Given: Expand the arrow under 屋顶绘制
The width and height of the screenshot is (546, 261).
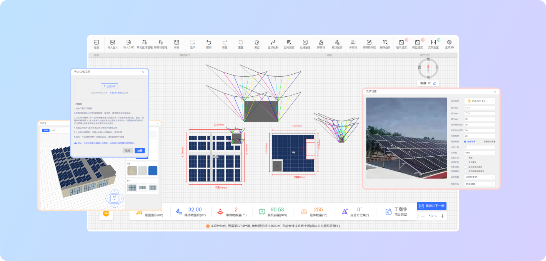Looking at the screenshot, I should tap(273, 51).
